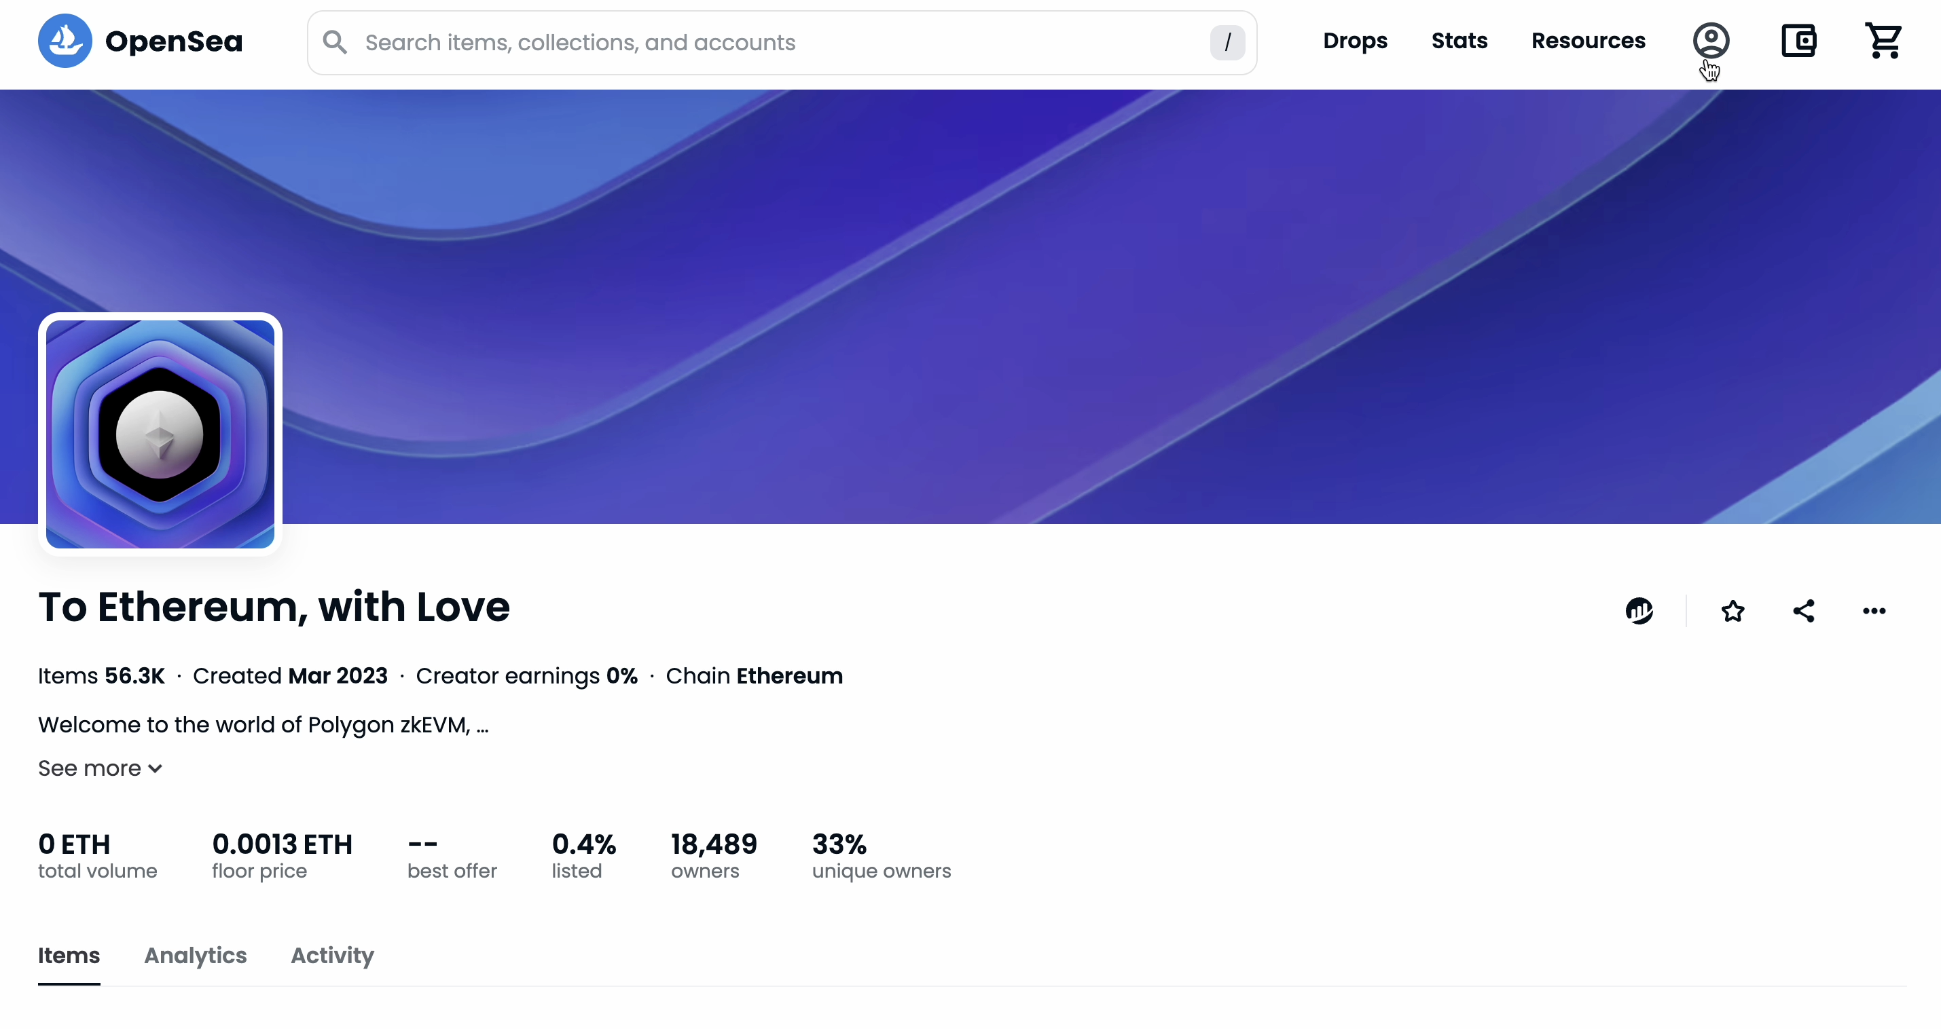Click the share collection icon
Screen dimensions: 1941x1029
[1803, 611]
